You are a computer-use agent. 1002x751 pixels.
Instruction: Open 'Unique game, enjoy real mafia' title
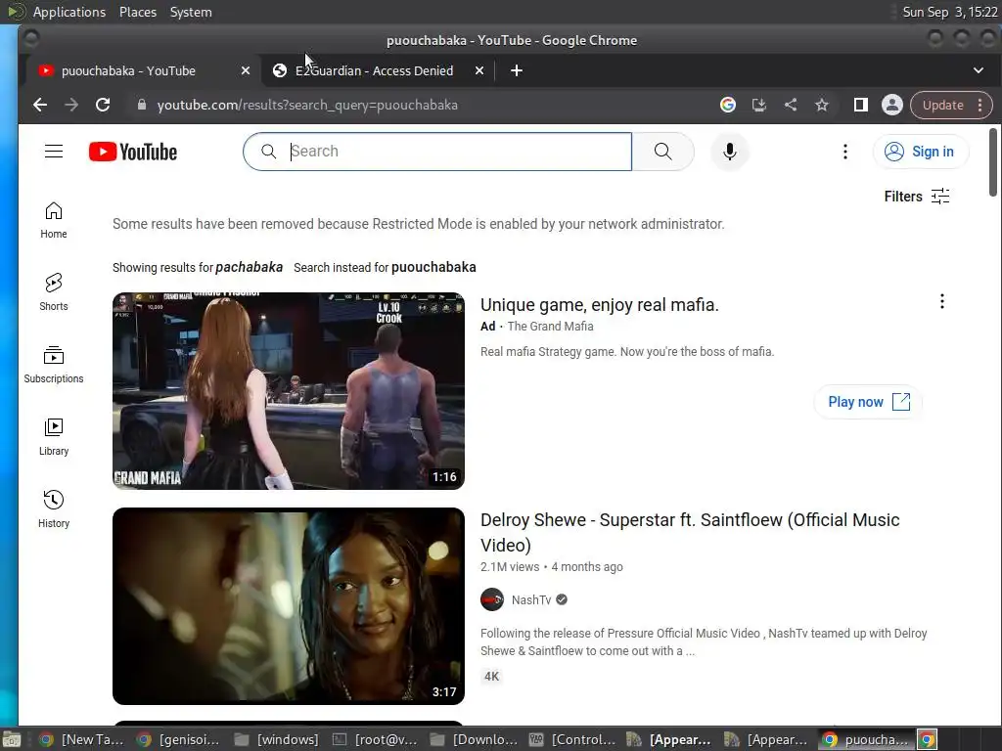[x=600, y=305]
